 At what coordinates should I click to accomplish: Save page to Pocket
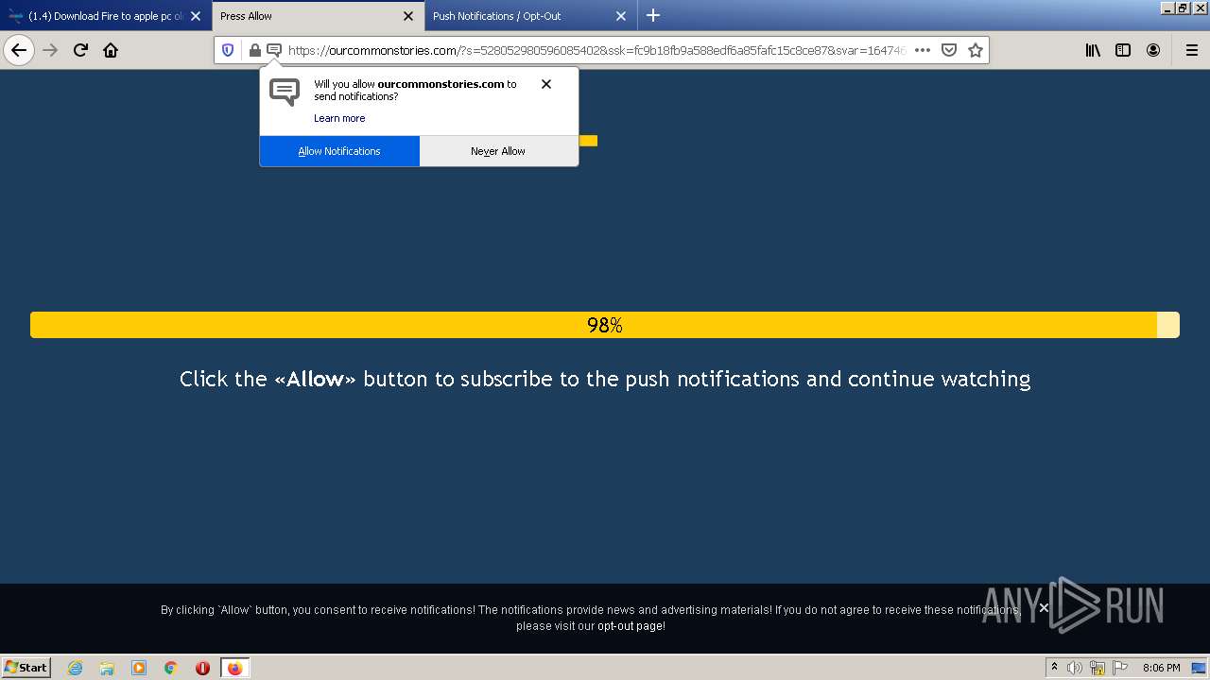(x=949, y=50)
